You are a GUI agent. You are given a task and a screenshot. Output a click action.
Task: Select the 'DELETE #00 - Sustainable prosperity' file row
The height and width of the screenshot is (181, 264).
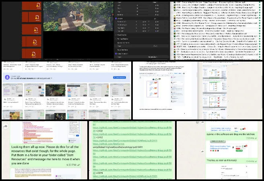point(217,47)
